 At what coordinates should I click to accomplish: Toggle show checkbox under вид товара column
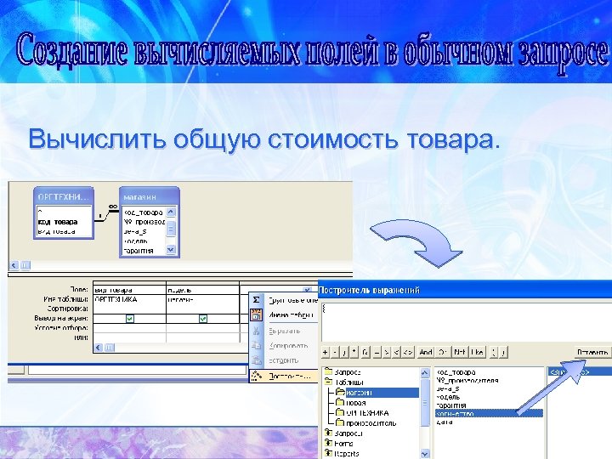(130, 319)
